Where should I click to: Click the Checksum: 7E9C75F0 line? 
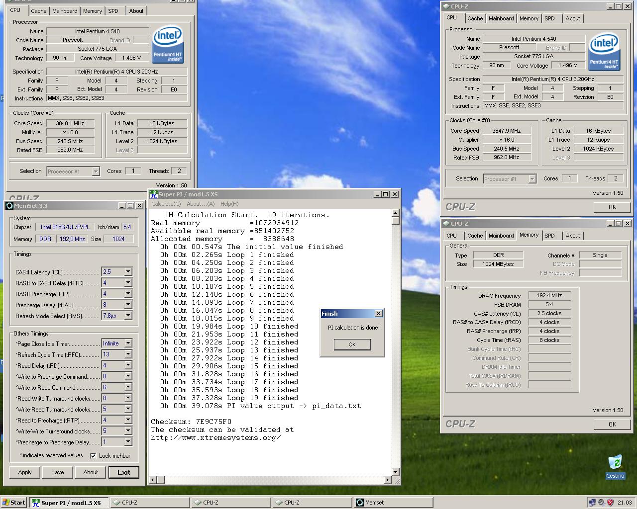[x=191, y=422]
